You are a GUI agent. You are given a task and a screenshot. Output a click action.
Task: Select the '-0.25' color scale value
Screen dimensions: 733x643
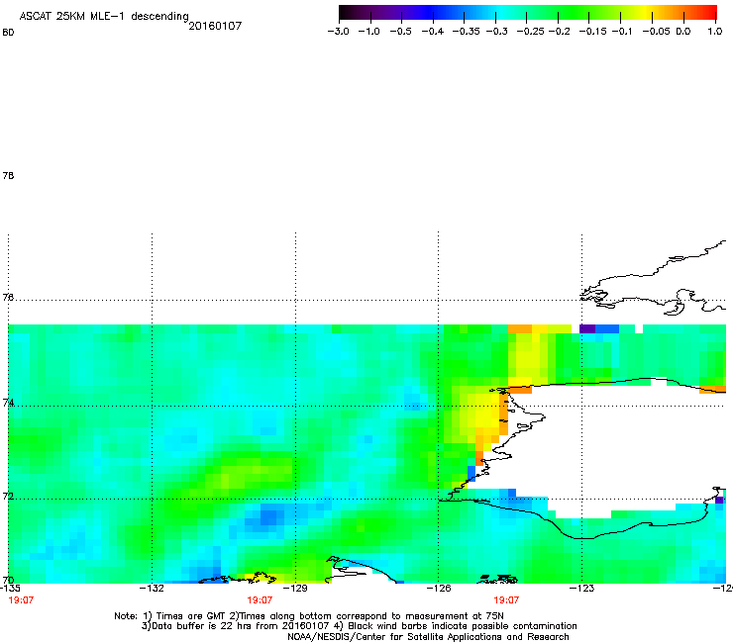pyautogui.click(x=531, y=32)
